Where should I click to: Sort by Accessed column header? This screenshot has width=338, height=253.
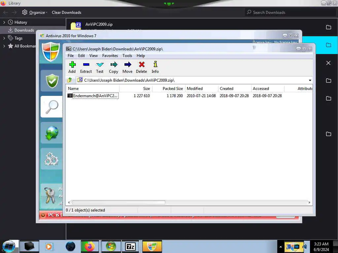pyautogui.click(x=268, y=89)
